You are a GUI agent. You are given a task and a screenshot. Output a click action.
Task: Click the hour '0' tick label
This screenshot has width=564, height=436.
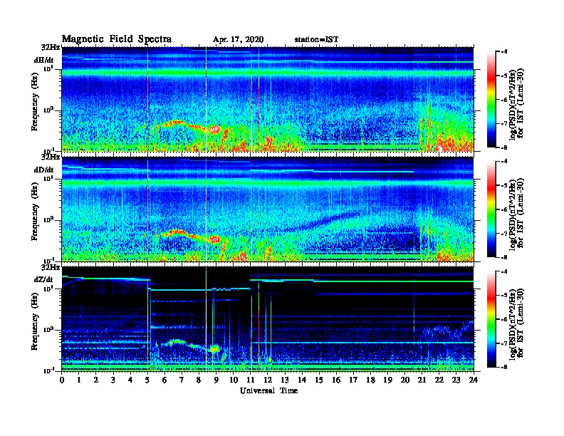(62, 380)
